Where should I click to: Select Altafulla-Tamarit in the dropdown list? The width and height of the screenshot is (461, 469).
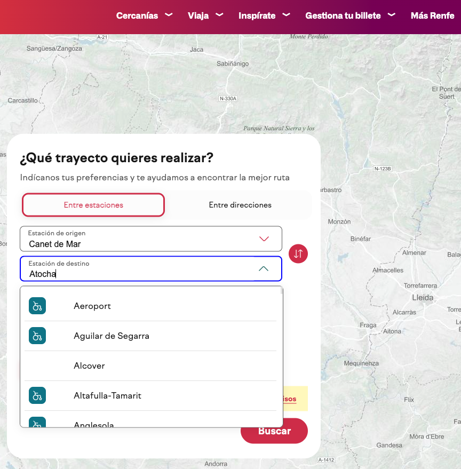tap(107, 395)
